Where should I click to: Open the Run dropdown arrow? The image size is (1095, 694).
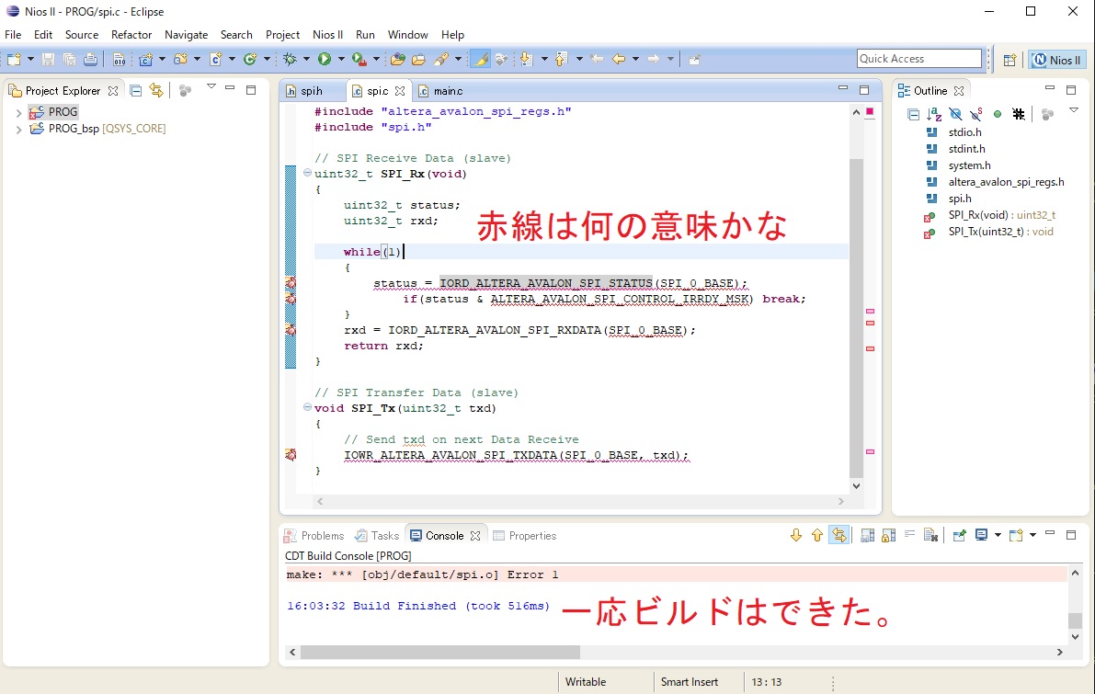click(x=341, y=60)
